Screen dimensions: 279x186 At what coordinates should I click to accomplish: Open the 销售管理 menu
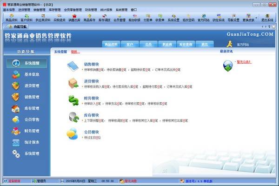(40, 10)
